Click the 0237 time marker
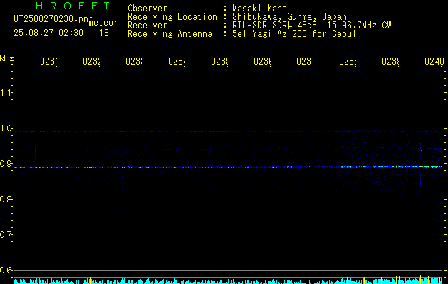448x284 pixels. pyautogui.click(x=305, y=61)
